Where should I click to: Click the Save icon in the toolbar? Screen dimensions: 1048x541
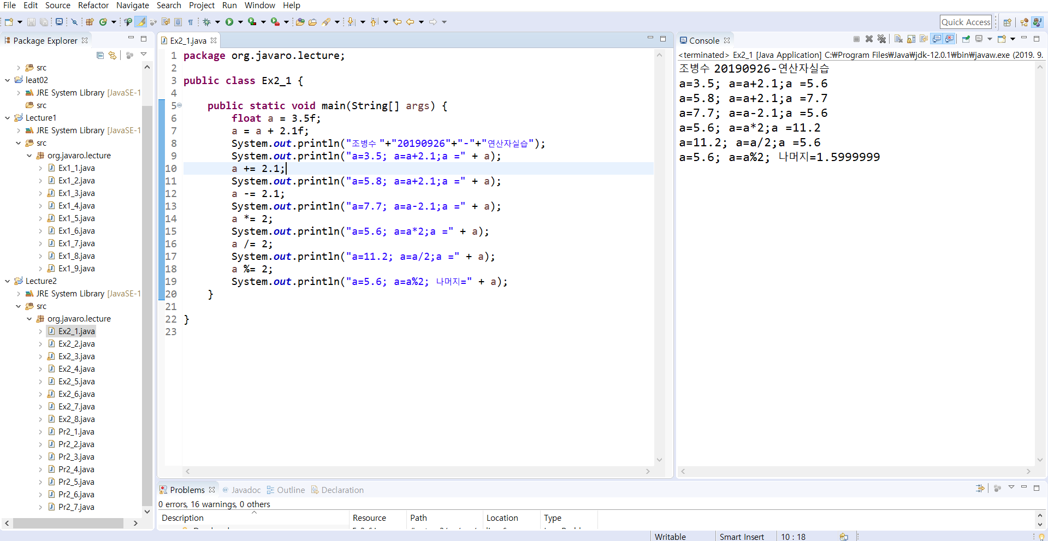click(31, 22)
